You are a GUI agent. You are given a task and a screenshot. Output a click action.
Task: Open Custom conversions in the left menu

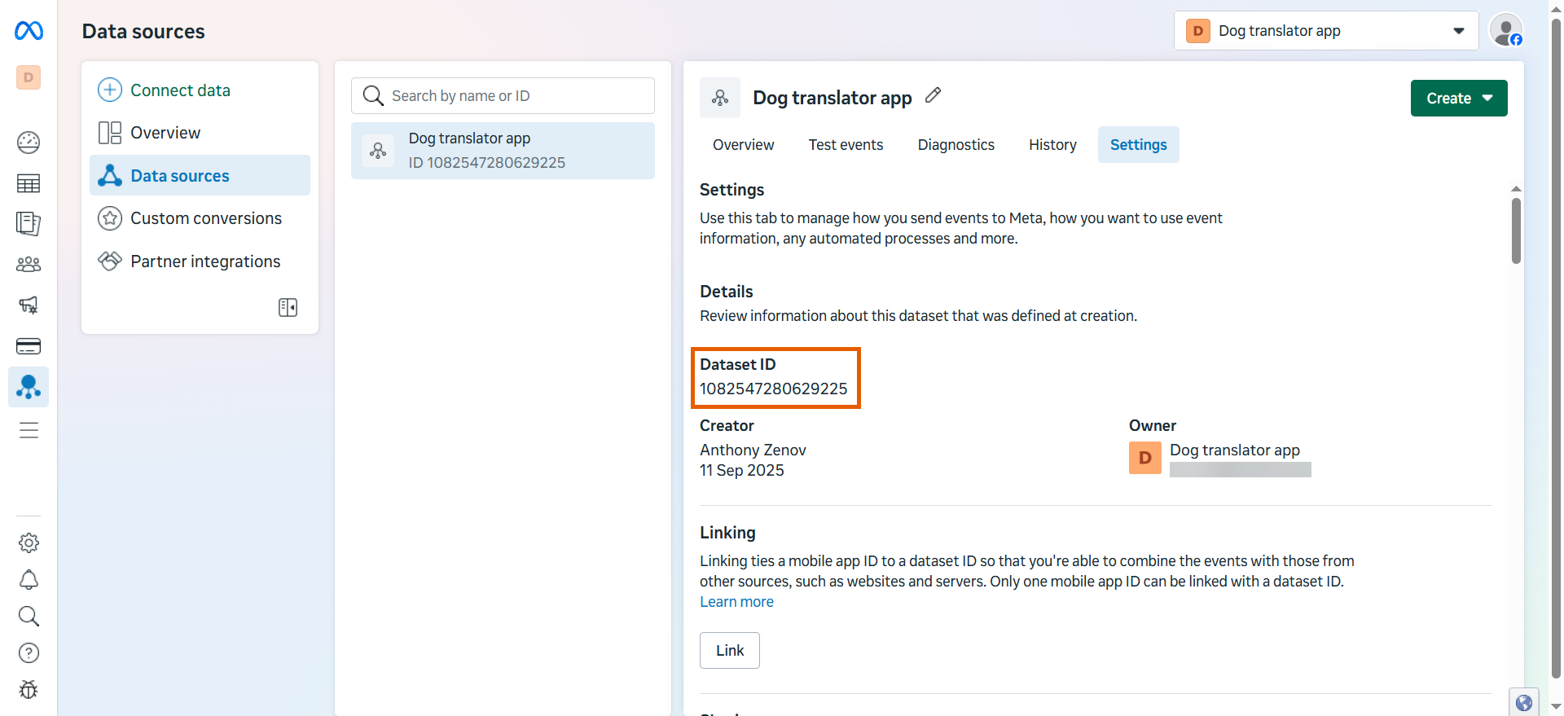click(200, 218)
